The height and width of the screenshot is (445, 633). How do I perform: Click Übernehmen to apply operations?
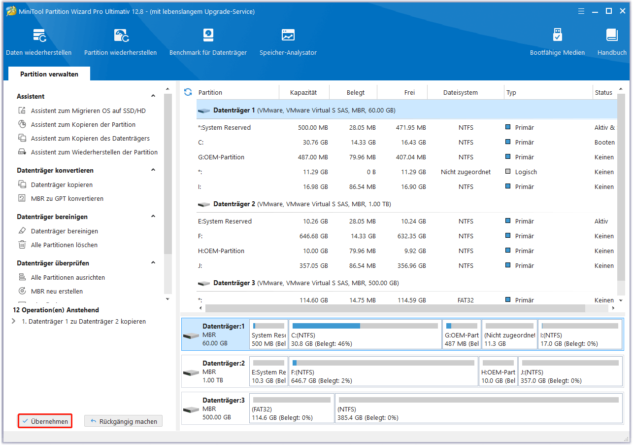pyautogui.click(x=45, y=421)
